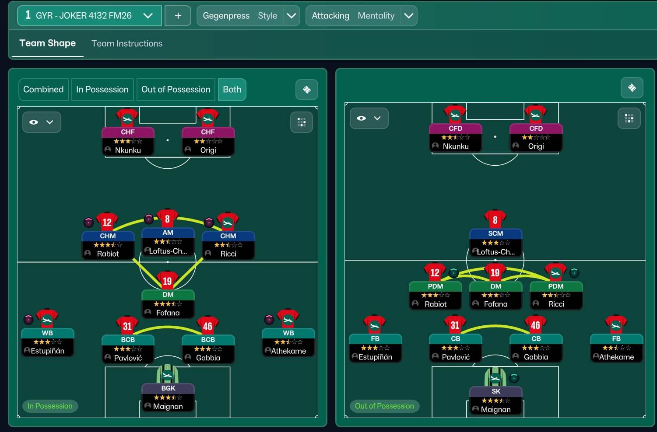Image resolution: width=657 pixels, height=432 pixels.
Task: Click the Out of Possession view button
Action: tap(176, 90)
